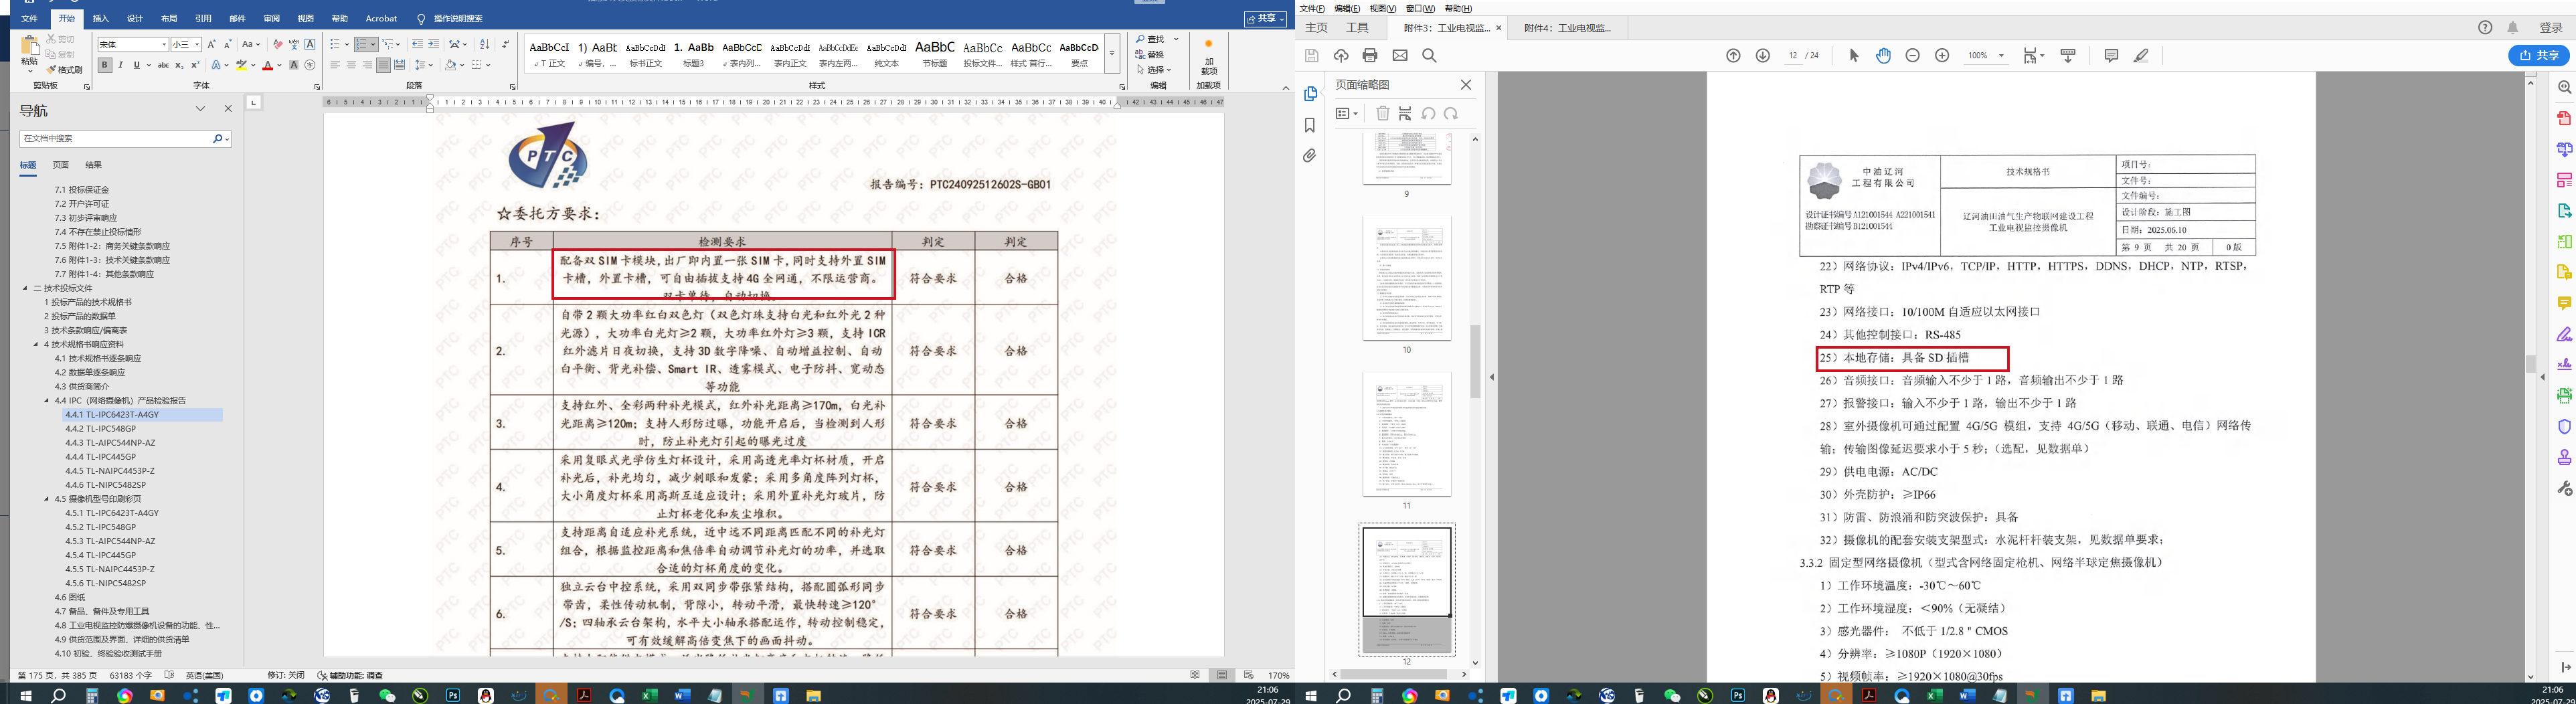Toggle bold formatting in Word
The width and height of the screenshot is (2576, 704).
(x=104, y=65)
